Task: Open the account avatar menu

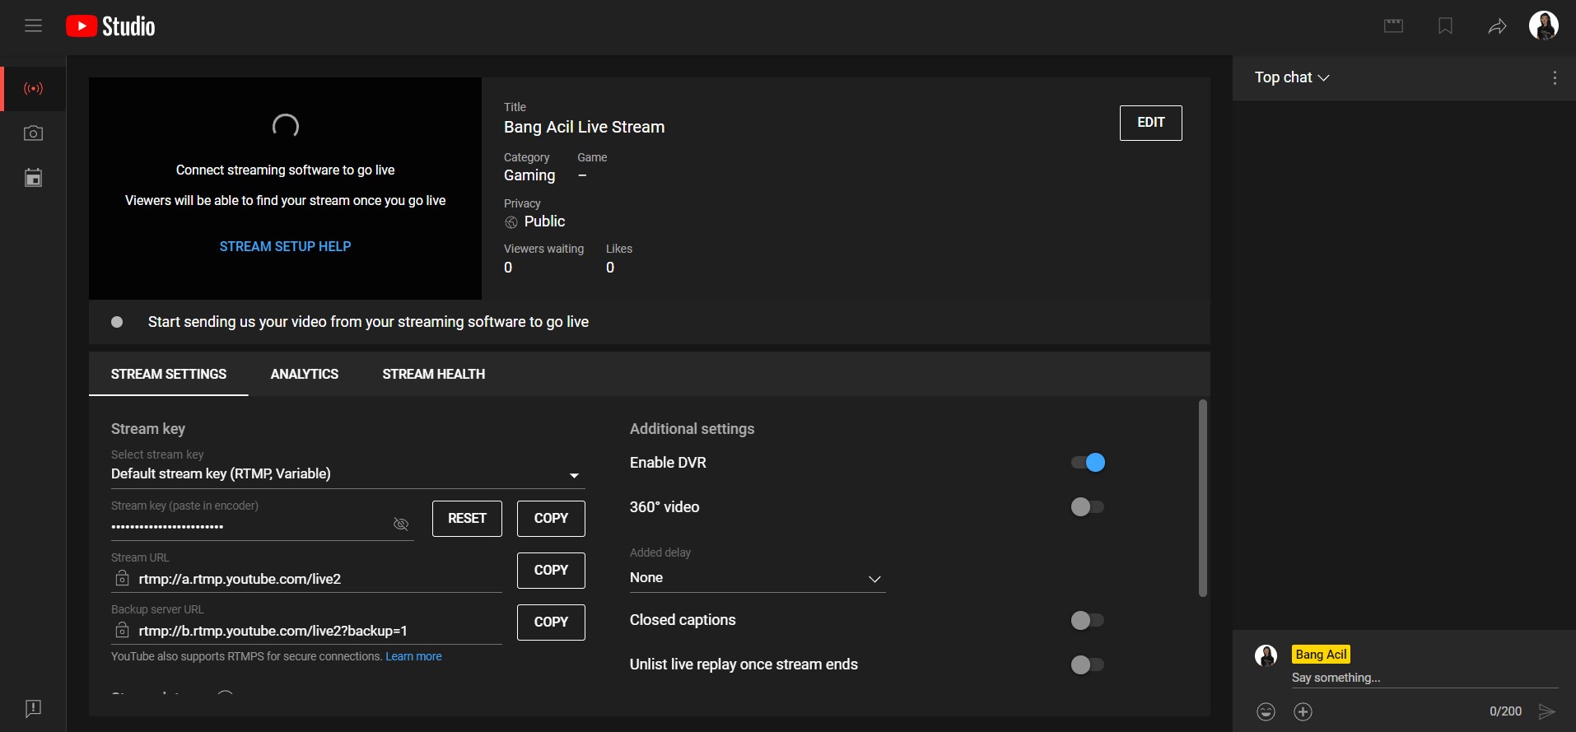Action: click(1544, 26)
